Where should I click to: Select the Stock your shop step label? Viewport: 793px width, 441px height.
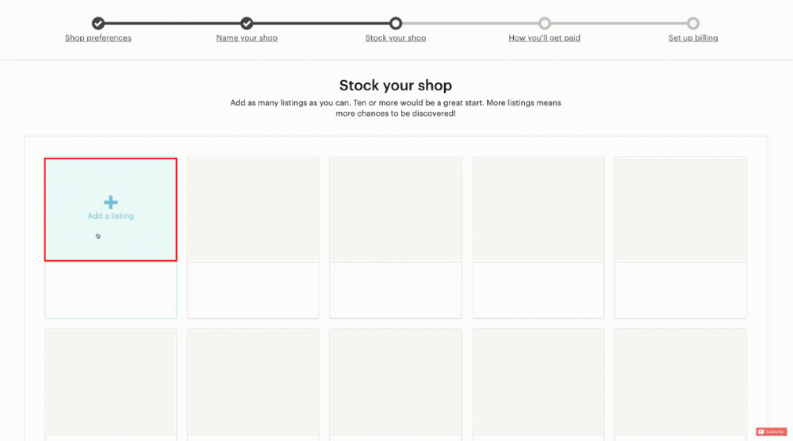click(396, 38)
